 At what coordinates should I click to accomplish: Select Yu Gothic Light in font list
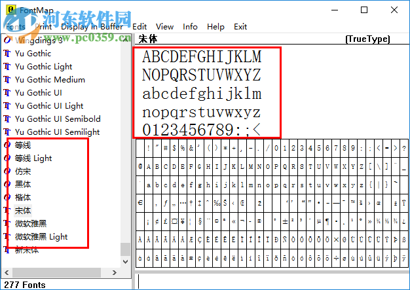[43, 67]
